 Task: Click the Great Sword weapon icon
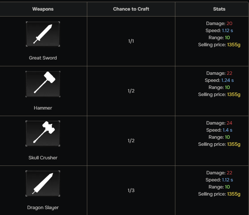[43, 34]
